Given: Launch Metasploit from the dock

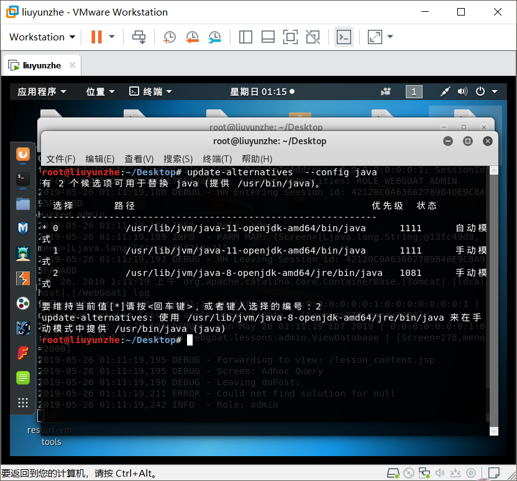Looking at the screenshot, I should (x=23, y=229).
